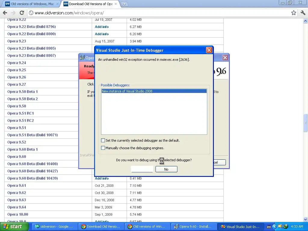Open the Windows Start menu
The width and height of the screenshot is (308, 231).
pyautogui.click(x=14, y=226)
